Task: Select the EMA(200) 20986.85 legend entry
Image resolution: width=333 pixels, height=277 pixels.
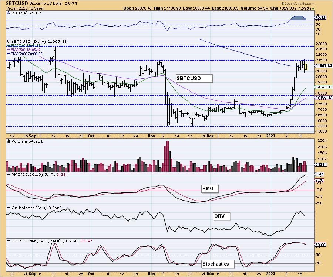Action: coord(24,54)
